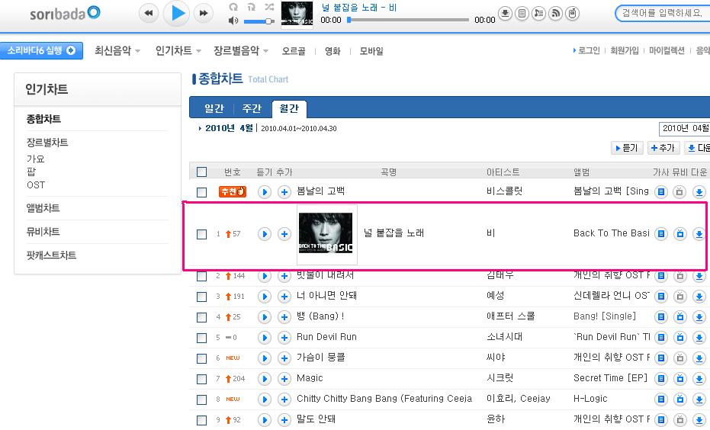The image size is (710, 430).
Task: View lyrics for 봄날의 고백
Action: coord(661,192)
